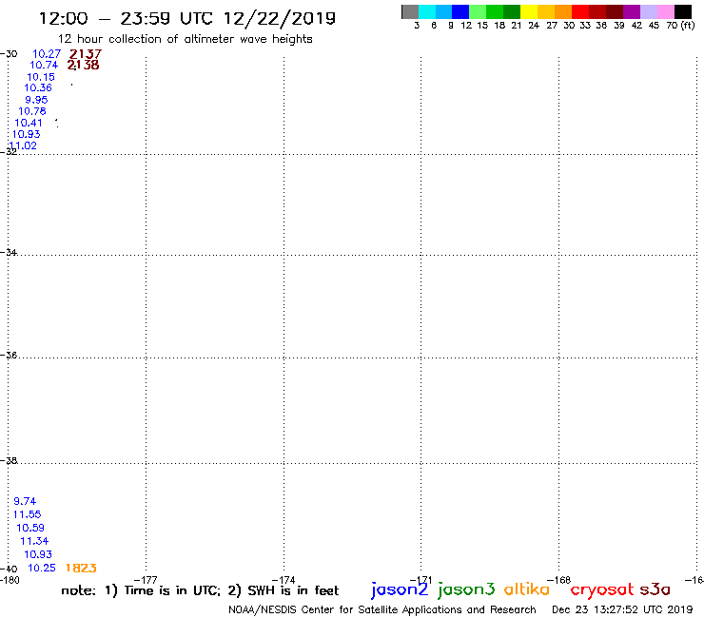Click the 10.41 wave height reading
Screen dimensions: 704x618
pos(29,123)
